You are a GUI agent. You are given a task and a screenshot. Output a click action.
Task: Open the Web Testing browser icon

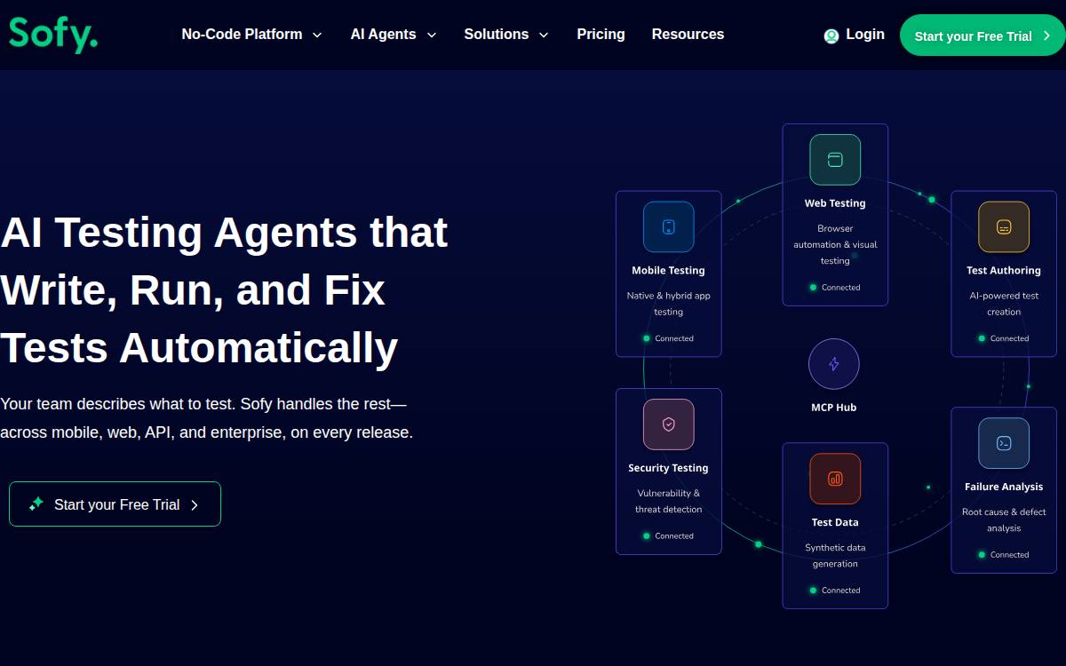[835, 160]
